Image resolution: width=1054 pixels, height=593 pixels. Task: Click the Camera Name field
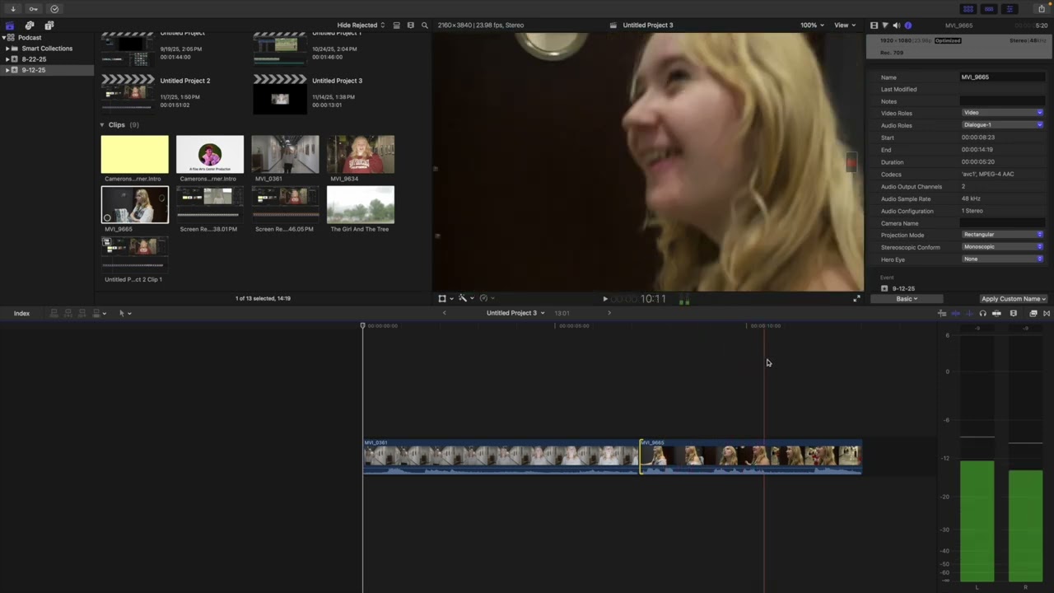(x=1002, y=223)
